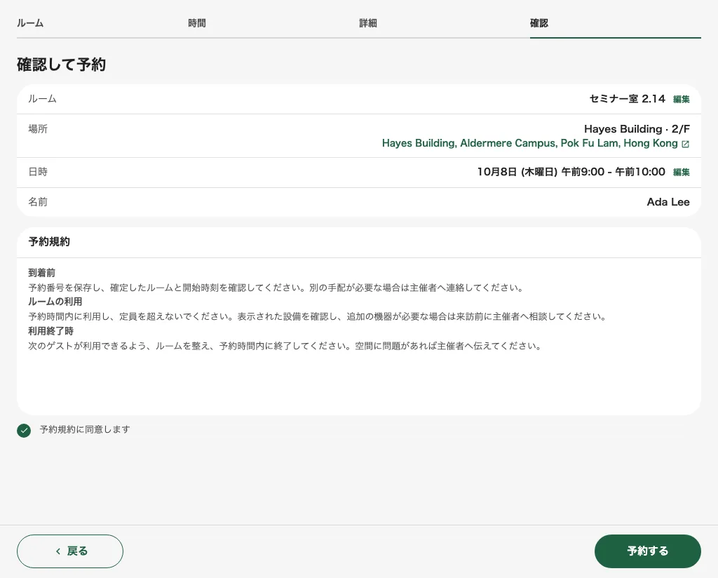Image resolution: width=718 pixels, height=578 pixels.
Task: Click the 利用終了時 subheading
Action: pyautogui.click(x=50, y=331)
